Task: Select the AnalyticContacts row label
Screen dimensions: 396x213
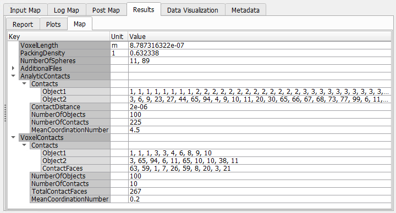Action: (64, 76)
